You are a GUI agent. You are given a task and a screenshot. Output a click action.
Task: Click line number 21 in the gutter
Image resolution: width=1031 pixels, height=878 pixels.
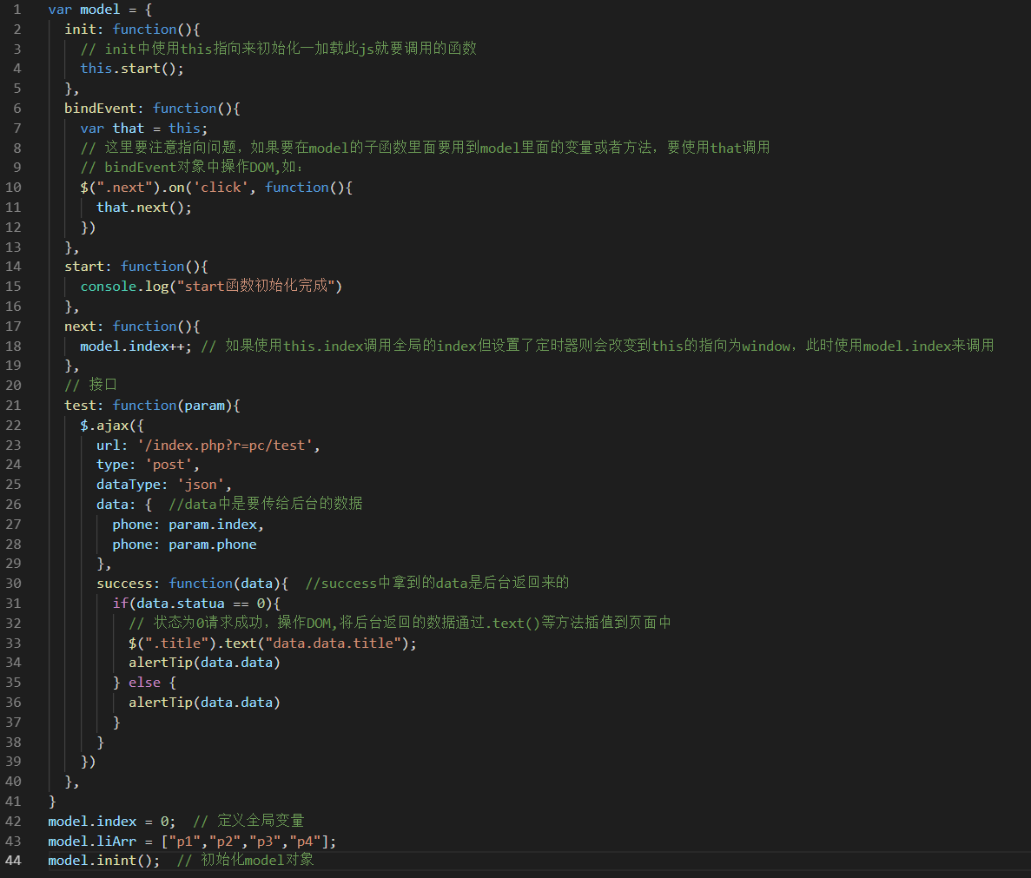point(13,406)
